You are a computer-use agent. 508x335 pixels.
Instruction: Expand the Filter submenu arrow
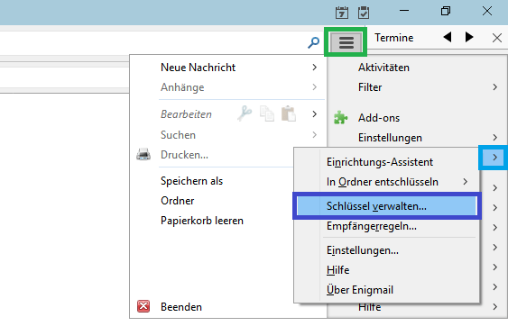click(x=494, y=87)
